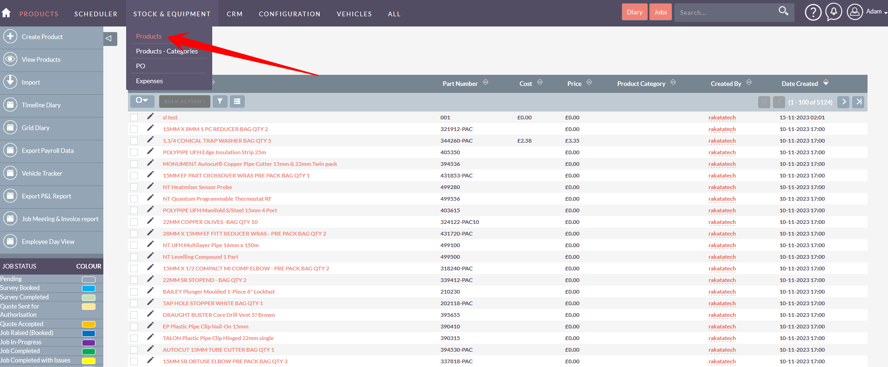Edit 'POLYPIPE UFH Edge Insulation Strip 25m' pencil
The width and height of the screenshot is (888, 367).
pos(150,151)
